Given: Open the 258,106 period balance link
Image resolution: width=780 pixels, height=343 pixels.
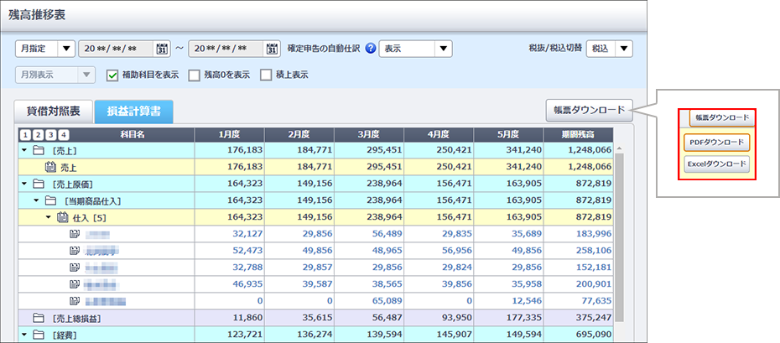Looking at the screenshot, I should pyautogui.click(x=592, y=251).
